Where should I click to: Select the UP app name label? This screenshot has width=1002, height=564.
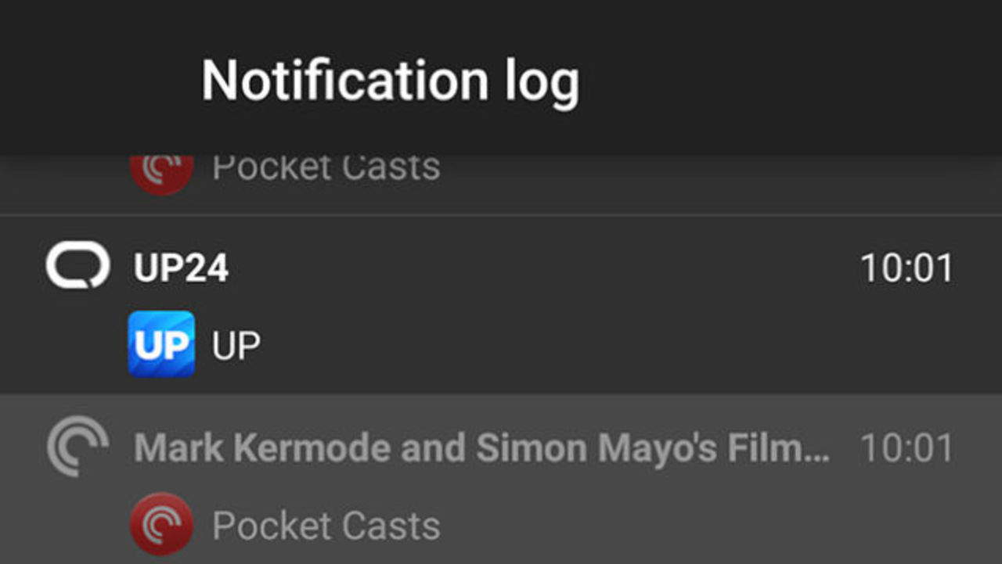click(236, 345)
